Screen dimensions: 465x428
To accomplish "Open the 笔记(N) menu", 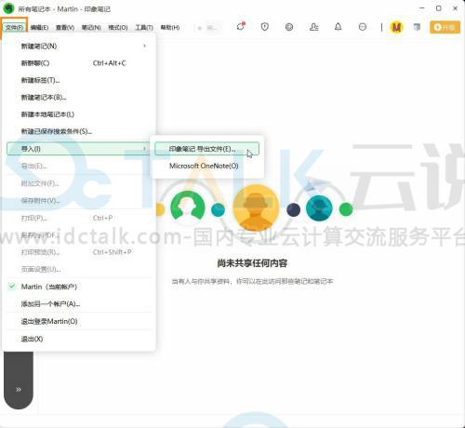I will click(x=91, y=28).
